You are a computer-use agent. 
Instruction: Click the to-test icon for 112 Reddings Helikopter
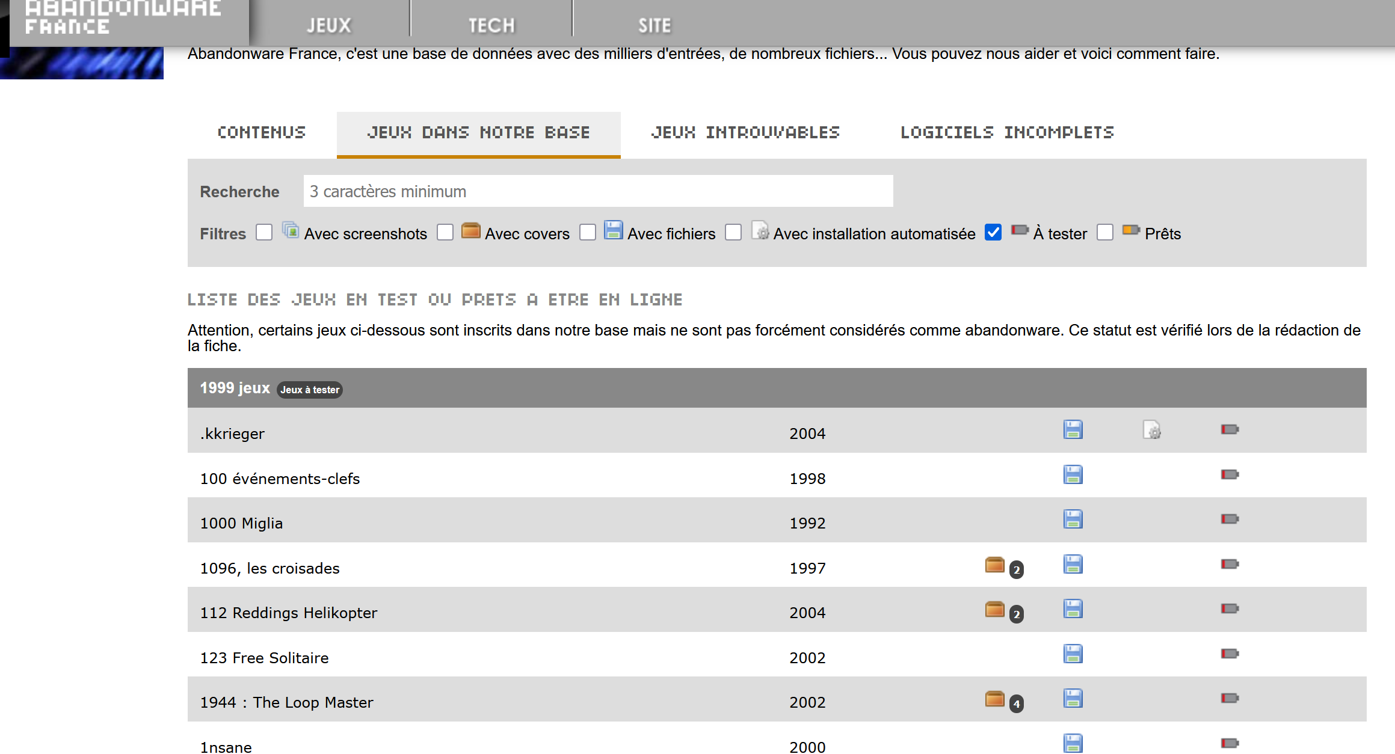click(1230, 608)
